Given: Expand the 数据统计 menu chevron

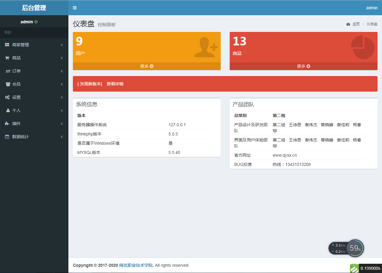Looking at the screenshot, I should [x=62, y=137].
